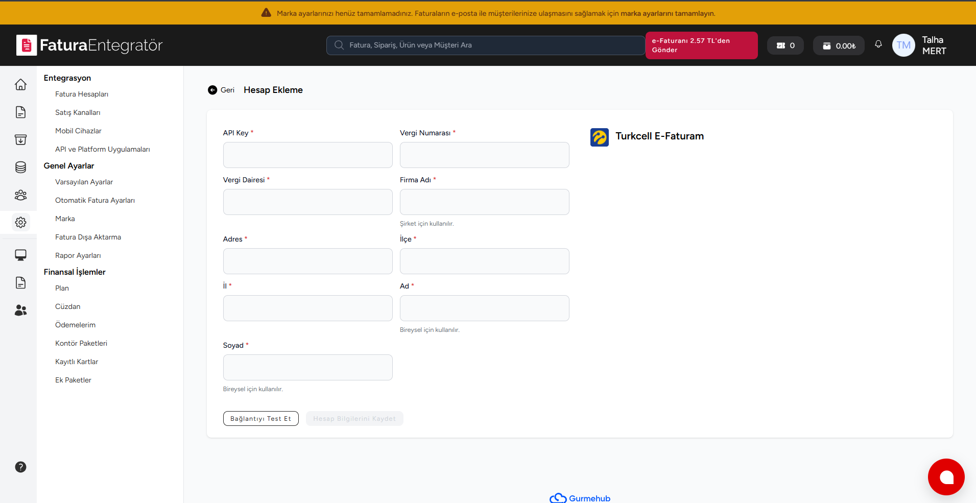The width and height of the screenshot is (976, 503).
Task: Focus the İlçe input field
Action: [485, 261]
